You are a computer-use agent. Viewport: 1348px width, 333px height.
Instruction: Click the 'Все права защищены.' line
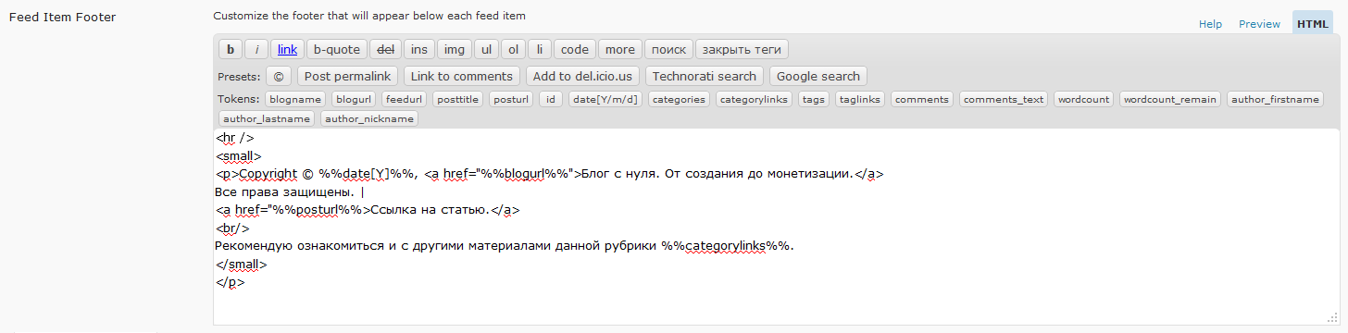pos(284,192)
